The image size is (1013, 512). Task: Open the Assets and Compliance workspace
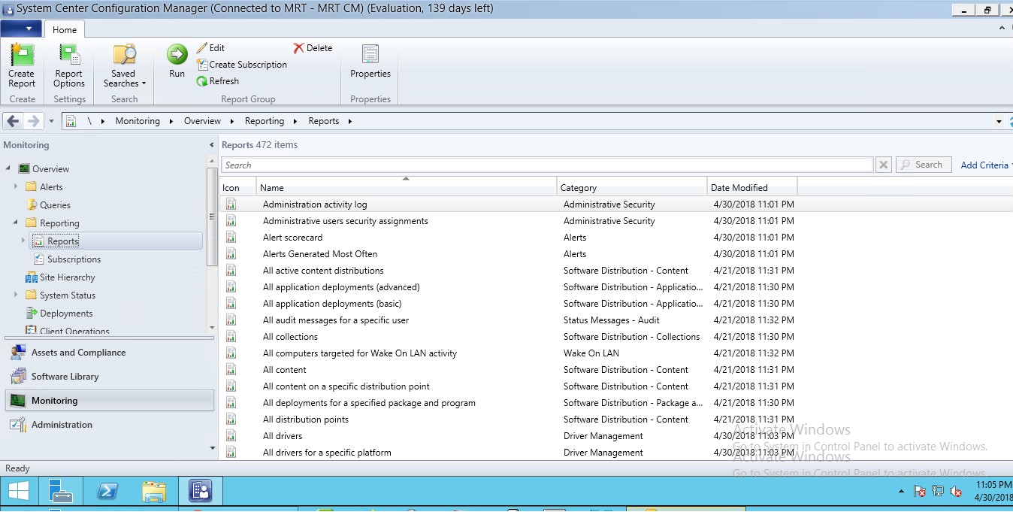[x=78, y=353]
